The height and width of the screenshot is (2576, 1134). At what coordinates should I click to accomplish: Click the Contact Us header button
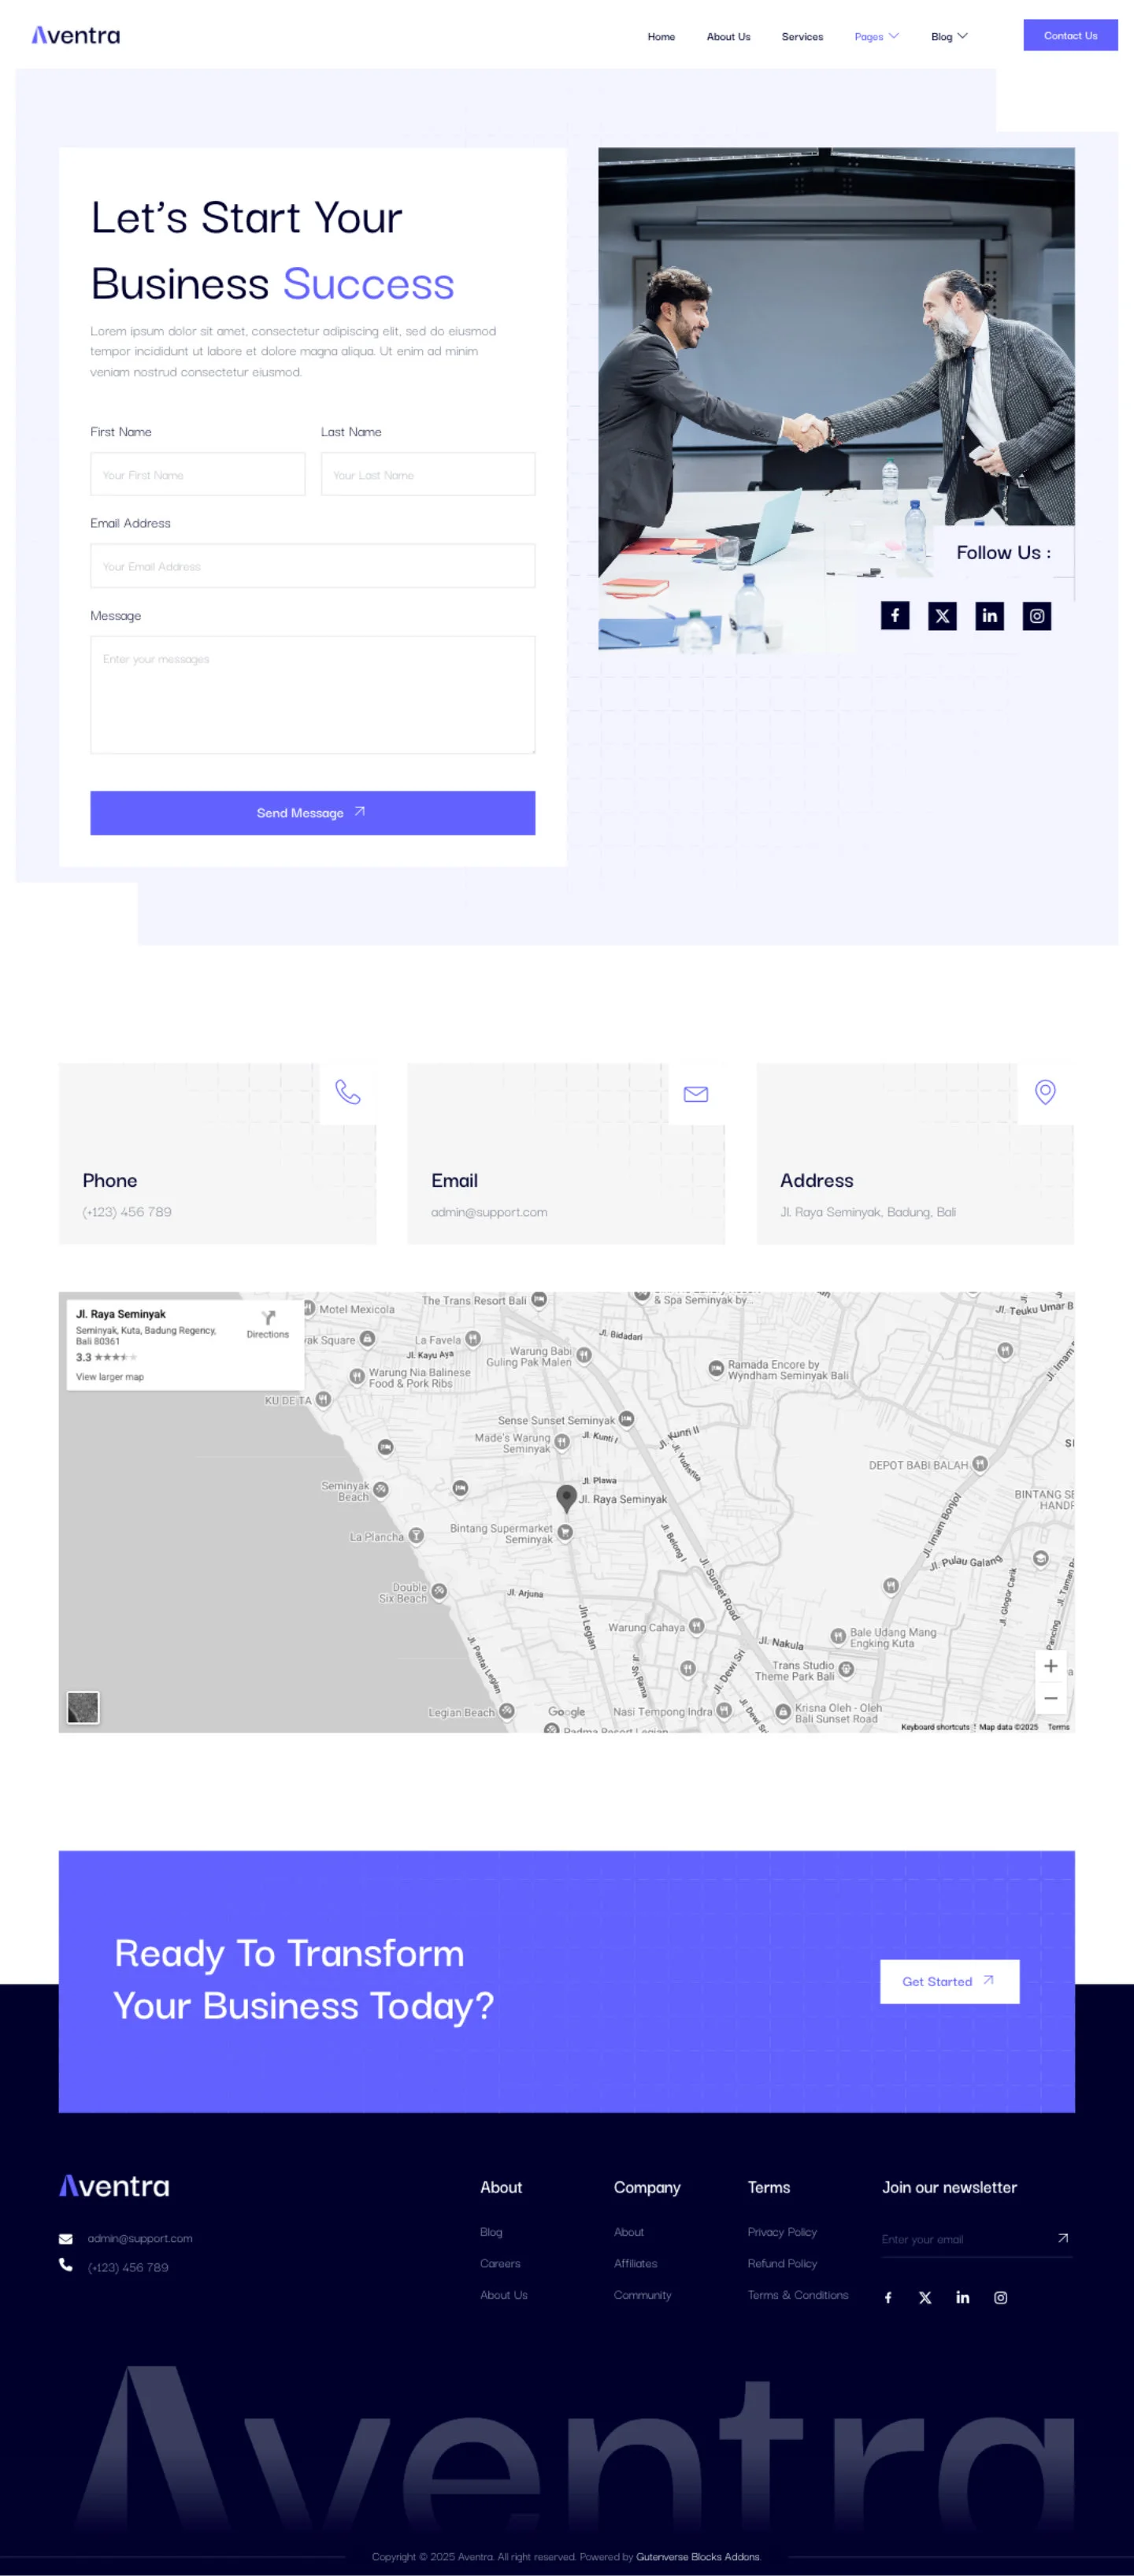(1070, 36)
